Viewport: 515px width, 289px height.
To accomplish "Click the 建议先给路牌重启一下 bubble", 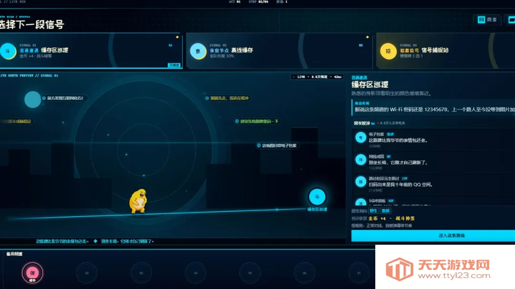I will (258, 121).
